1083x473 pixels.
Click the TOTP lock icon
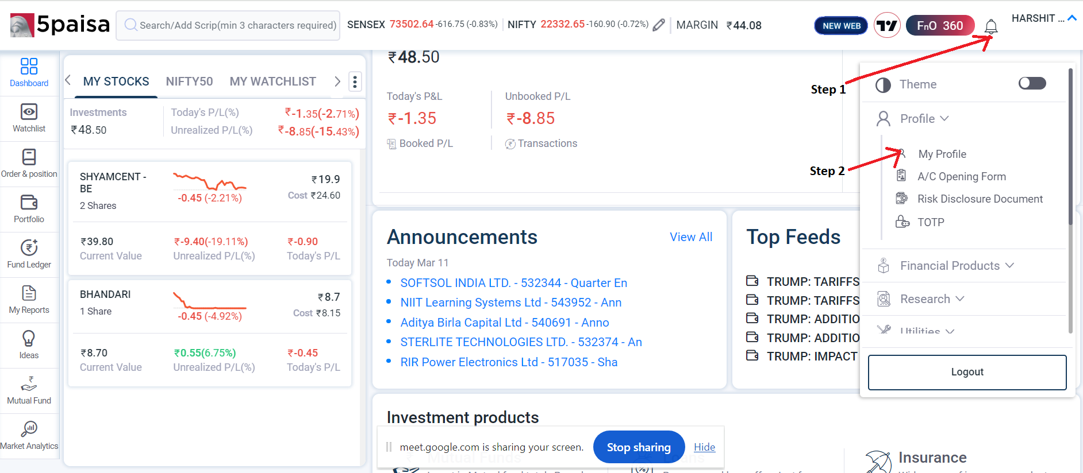tap(903, 222)
